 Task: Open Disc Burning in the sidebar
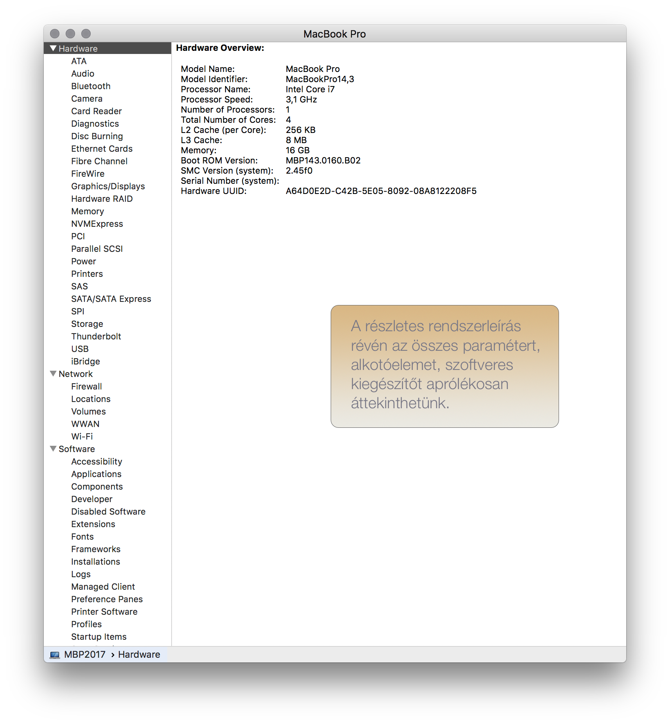tap(97, 136)
